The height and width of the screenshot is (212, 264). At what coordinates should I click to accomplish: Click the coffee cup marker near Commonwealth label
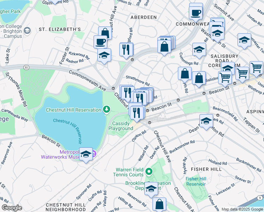point(196,14)
